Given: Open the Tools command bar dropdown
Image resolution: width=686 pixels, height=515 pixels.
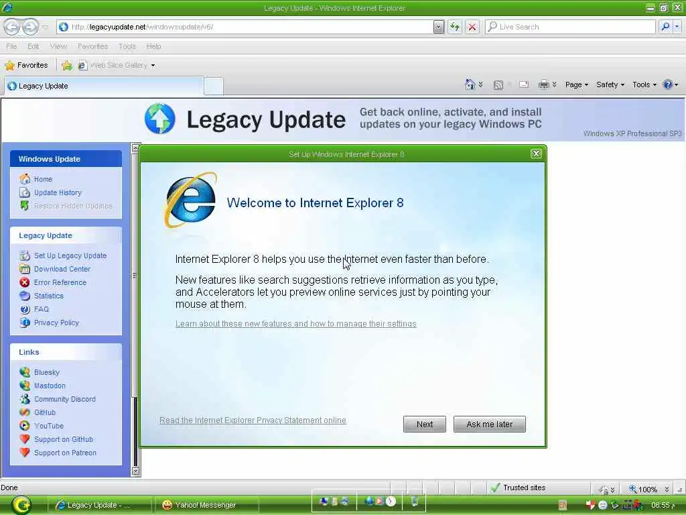Looking at the screenshot, I should coord(644,84).
